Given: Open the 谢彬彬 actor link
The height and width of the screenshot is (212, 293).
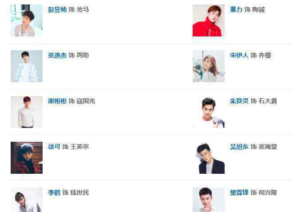Looking at the screenshot, I should [57, 101].
